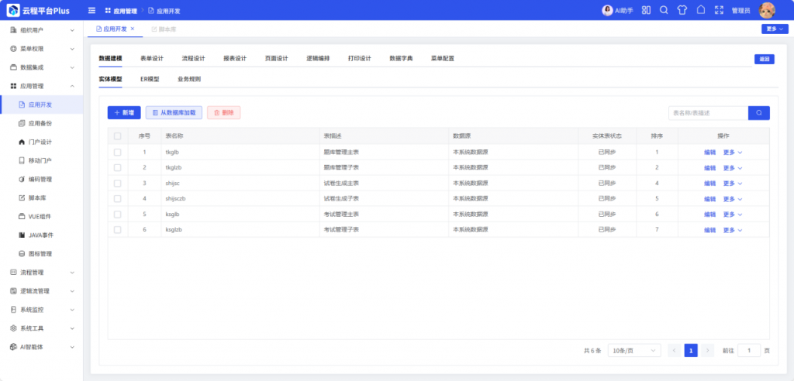
Task: Click the red 删除 button
Action: click(224, 113)
